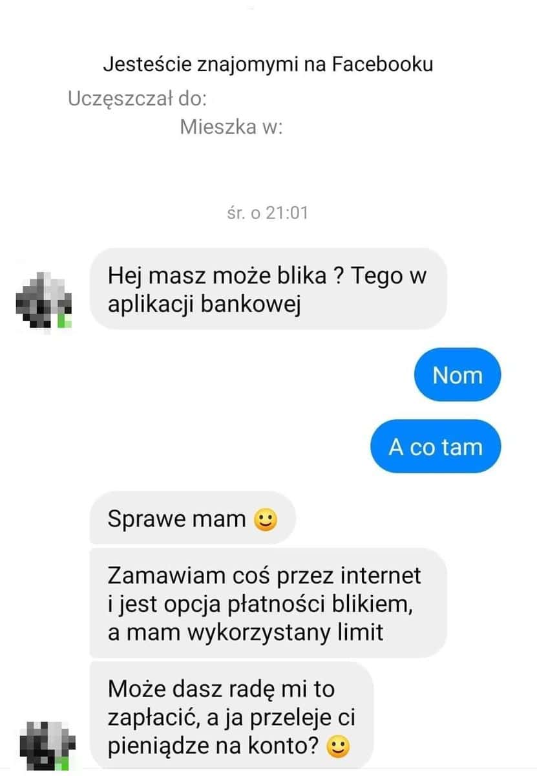This screenshot has width=537, height=776.
Task: Select the "Hej masz może blika ?" message bubble
Action: 268,289
